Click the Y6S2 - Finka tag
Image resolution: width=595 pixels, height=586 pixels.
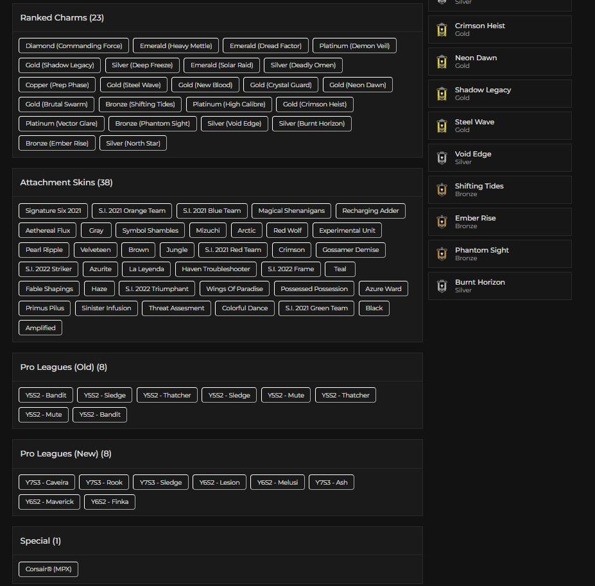coord(110,502)
